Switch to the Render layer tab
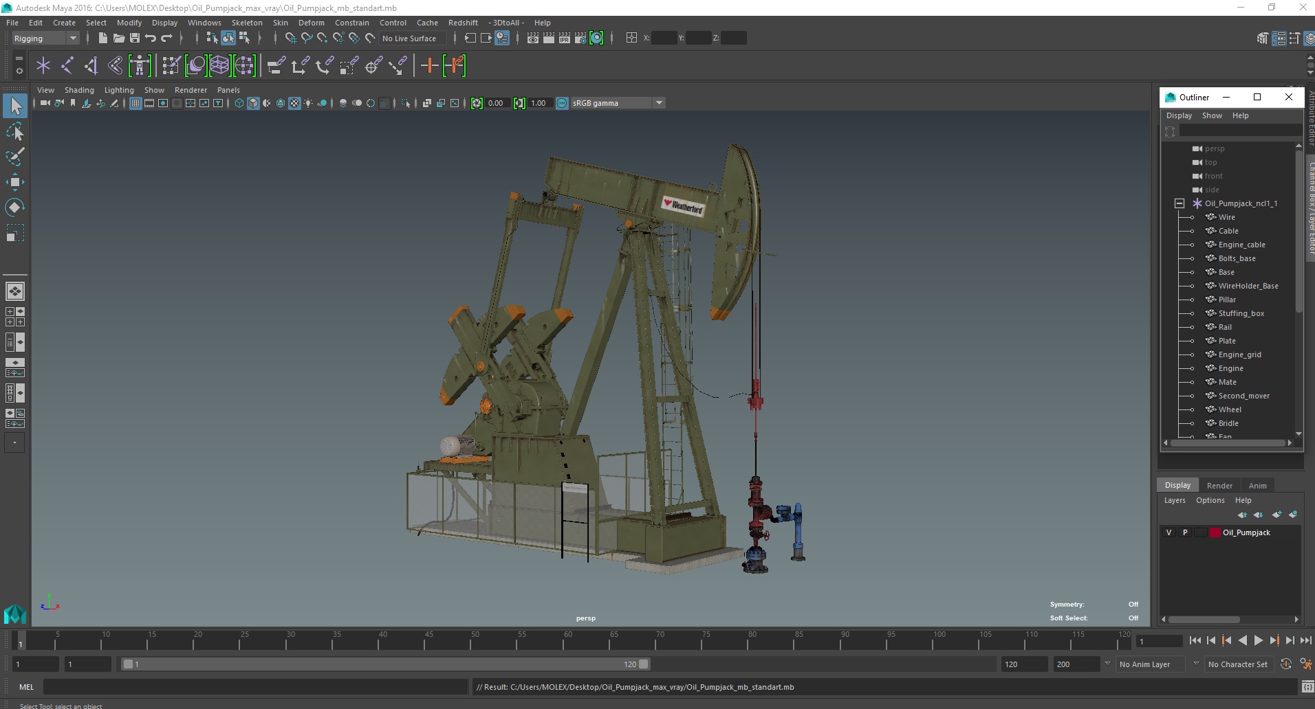This screenshot has height=709, width=1315. click(1219, 485)
